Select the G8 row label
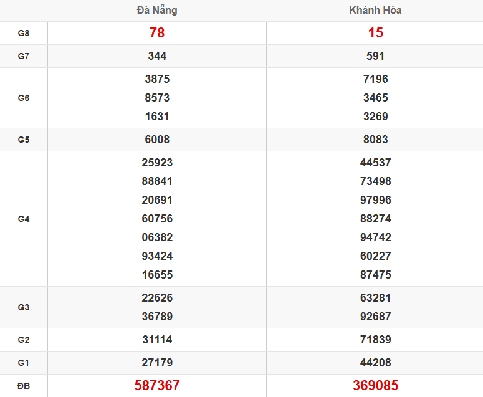 coord(24,33)
